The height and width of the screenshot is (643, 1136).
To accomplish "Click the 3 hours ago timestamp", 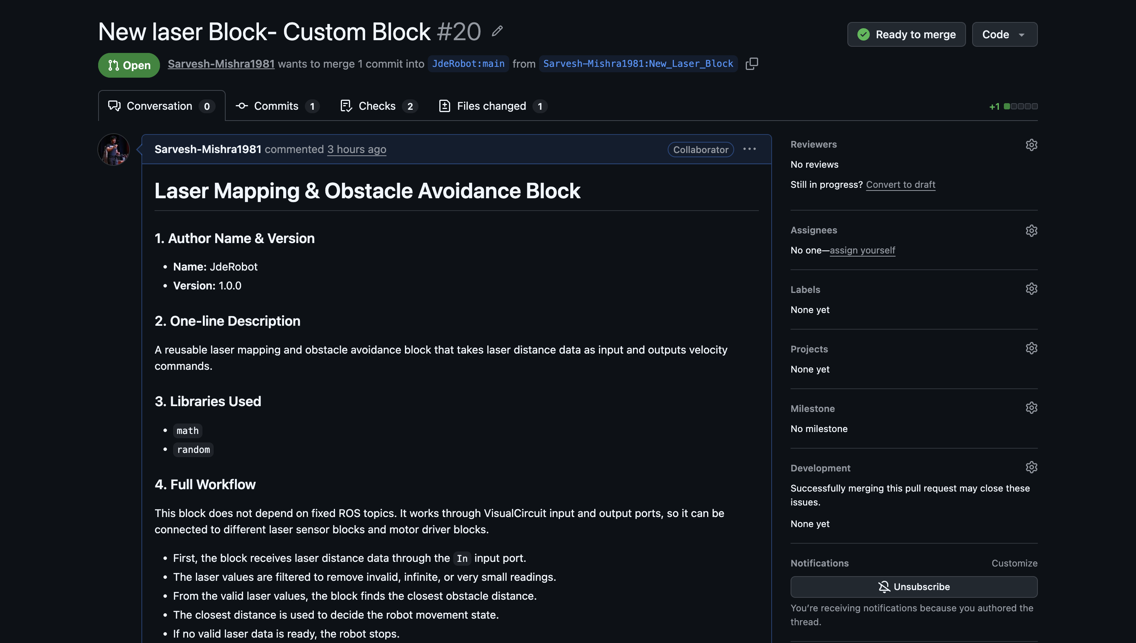I will click(356, 149).
